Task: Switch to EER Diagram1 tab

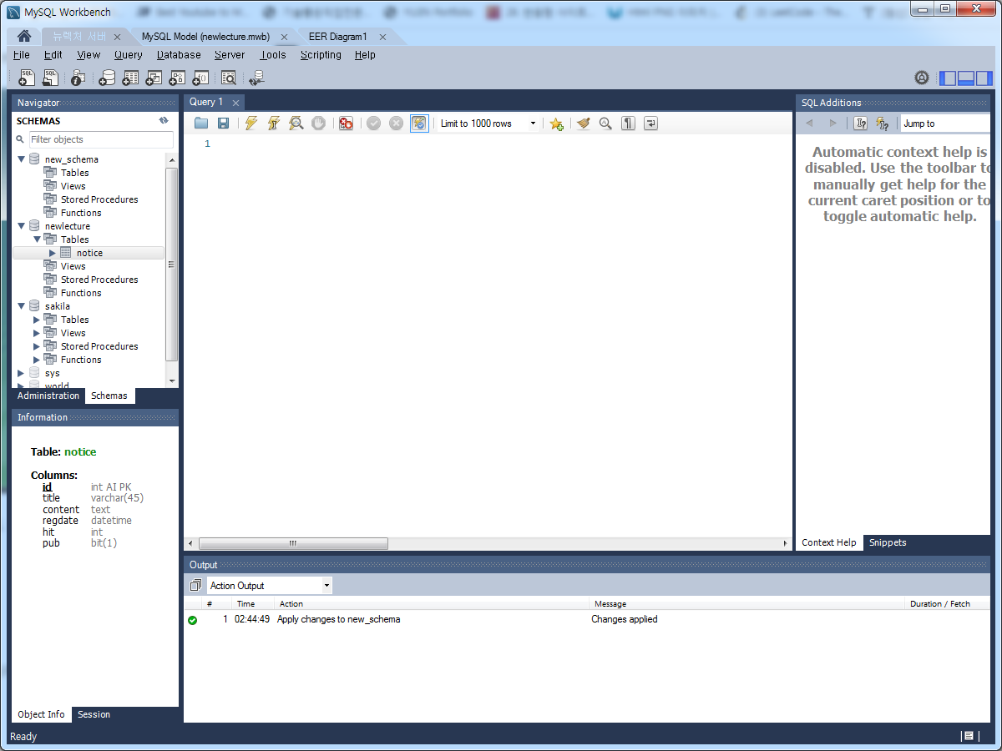Action: coord(337,37)
